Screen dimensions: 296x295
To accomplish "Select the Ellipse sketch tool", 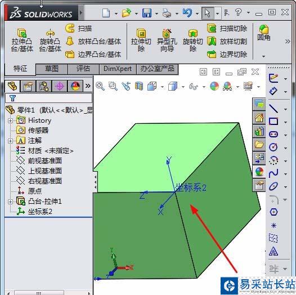I will pyautogui.click(x=273, y=186).
